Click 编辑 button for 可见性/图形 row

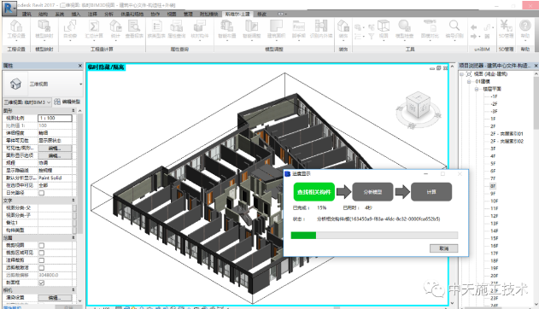pyautogui.click(x=55, y=148)
